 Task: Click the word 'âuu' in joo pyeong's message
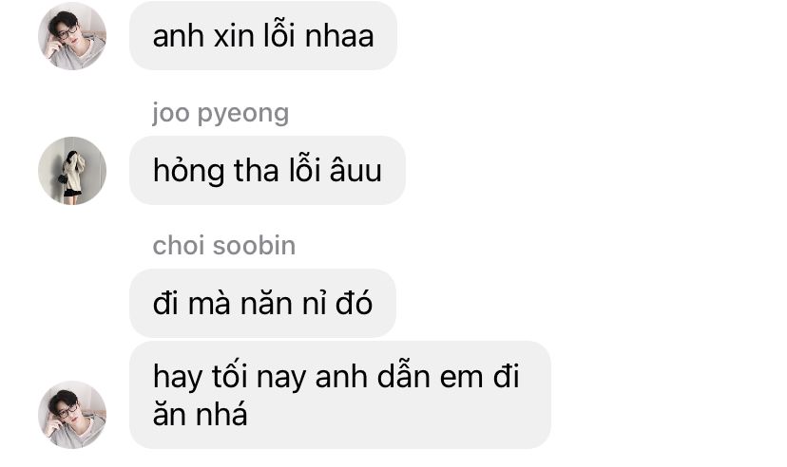[355, 170]
